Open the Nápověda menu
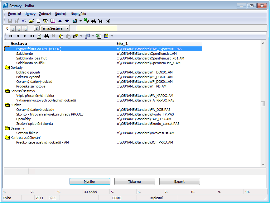This screenshot has width=270, height=203. pyautogui.click(x=78, y=14)
